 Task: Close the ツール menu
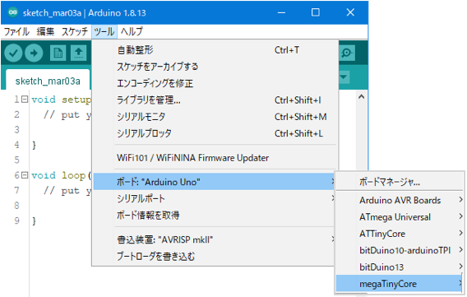coord(104,31)
